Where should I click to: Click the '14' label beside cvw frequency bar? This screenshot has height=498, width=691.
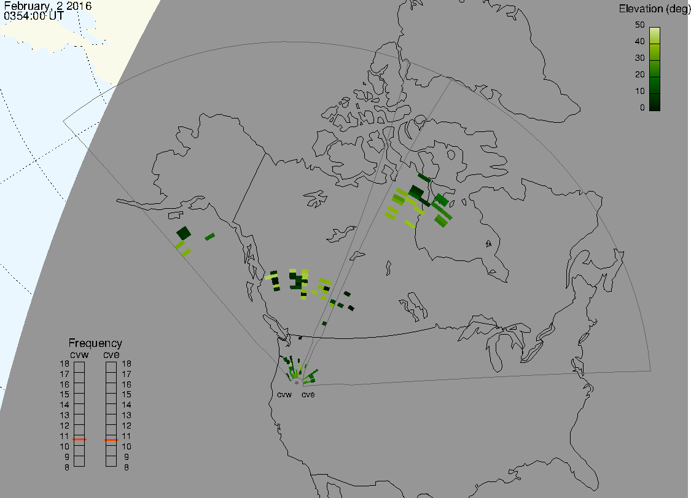(64, 405)
